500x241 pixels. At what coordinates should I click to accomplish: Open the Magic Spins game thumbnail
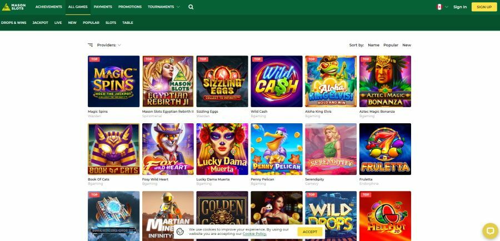[x=113, y=81]
